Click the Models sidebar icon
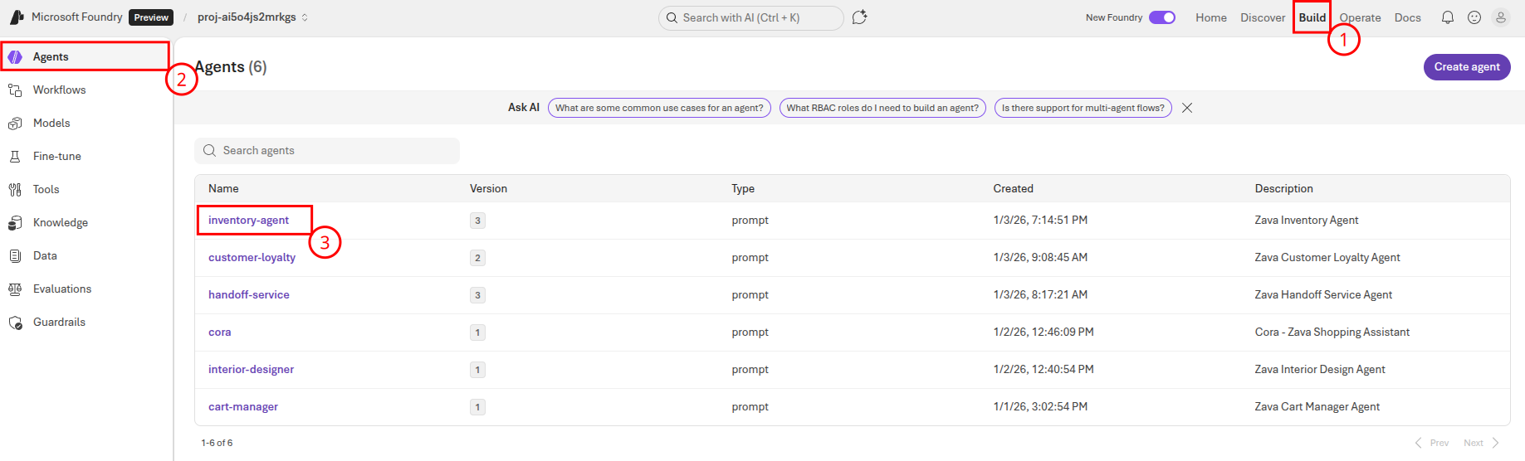The image size is (1525, 461). 15,123
